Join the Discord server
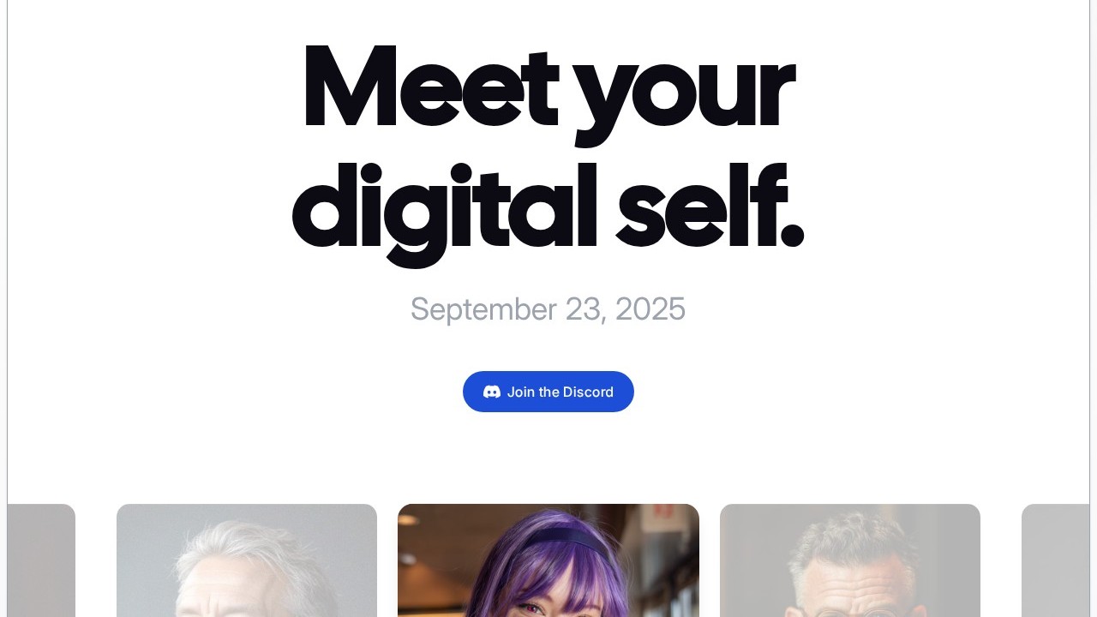 point(548,392)
